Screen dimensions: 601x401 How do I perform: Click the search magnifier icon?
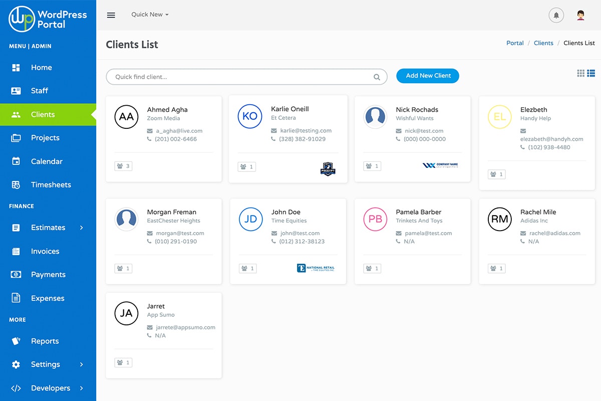click(x=377, y=77)
